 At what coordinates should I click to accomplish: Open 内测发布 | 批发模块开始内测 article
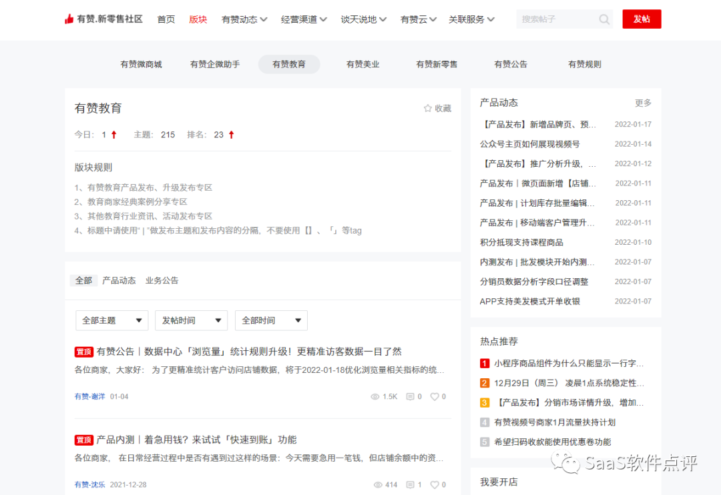coord(537,262)
